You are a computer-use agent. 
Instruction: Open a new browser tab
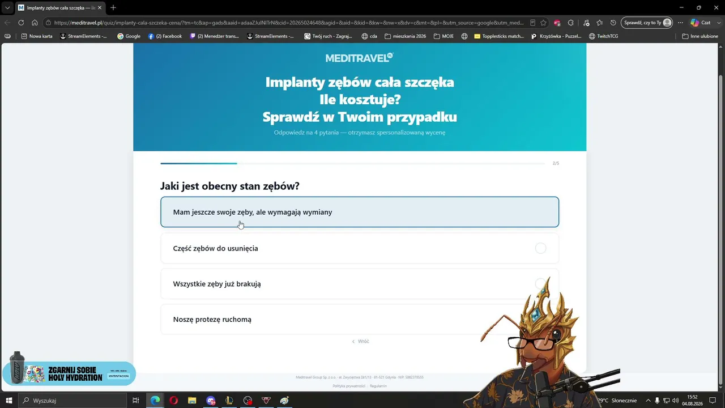tap(113, 7)
